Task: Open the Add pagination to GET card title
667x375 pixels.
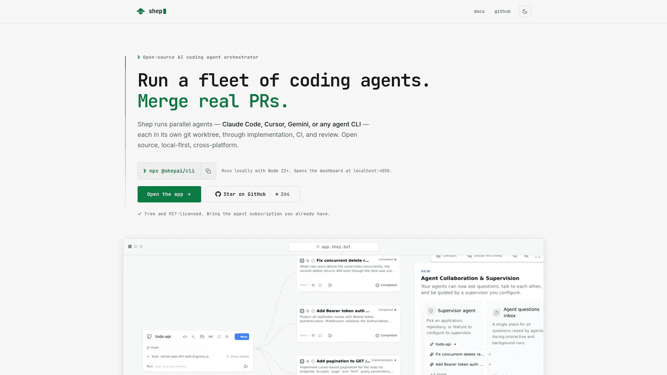Action: click(x=343, y=361)
